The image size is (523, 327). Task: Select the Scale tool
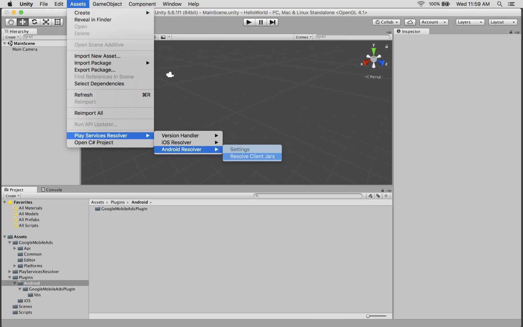pyautogui.click(x=46, y=22)
